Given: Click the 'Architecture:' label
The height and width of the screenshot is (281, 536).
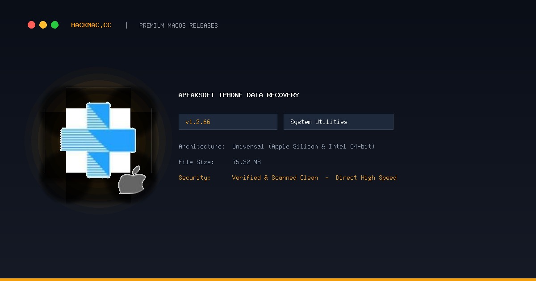Looking at the screenshot, I should click(x=201, y=146).
